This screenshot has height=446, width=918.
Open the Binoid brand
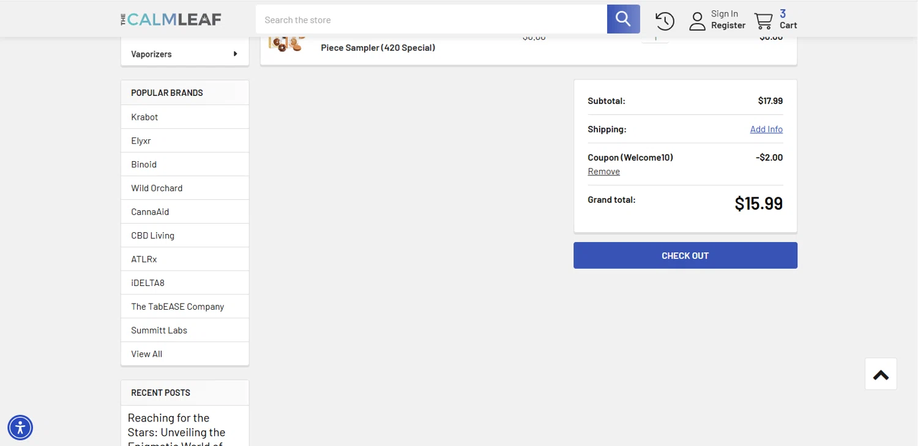[x=144, y=164]
